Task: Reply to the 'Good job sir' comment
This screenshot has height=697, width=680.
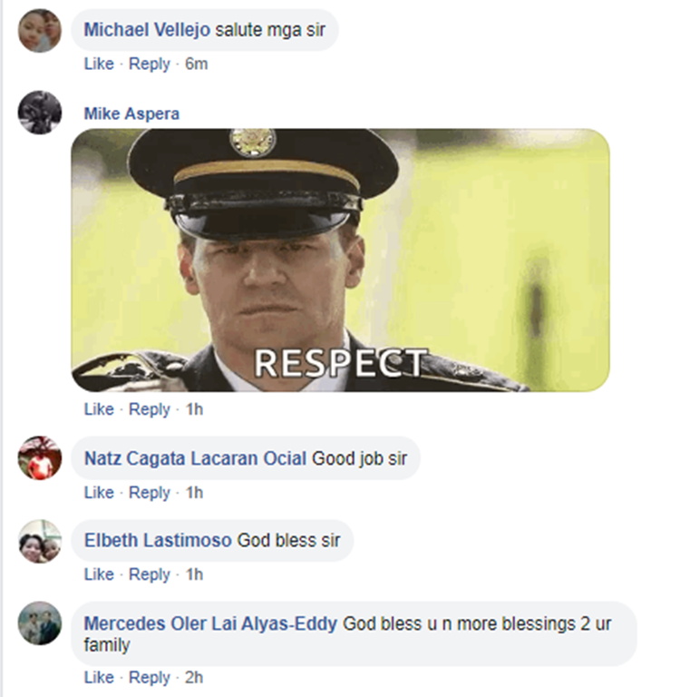Action: pos(150,493)
